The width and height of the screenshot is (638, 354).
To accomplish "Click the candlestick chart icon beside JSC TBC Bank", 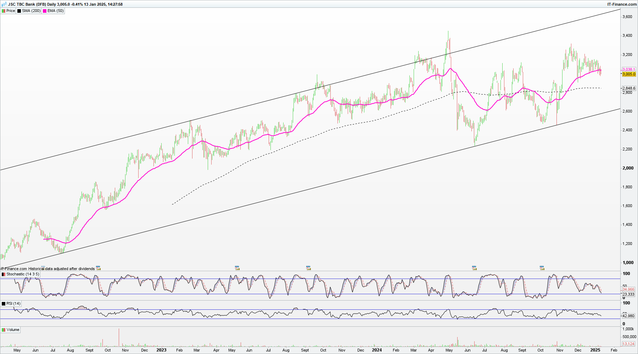I will click(4, 4).
